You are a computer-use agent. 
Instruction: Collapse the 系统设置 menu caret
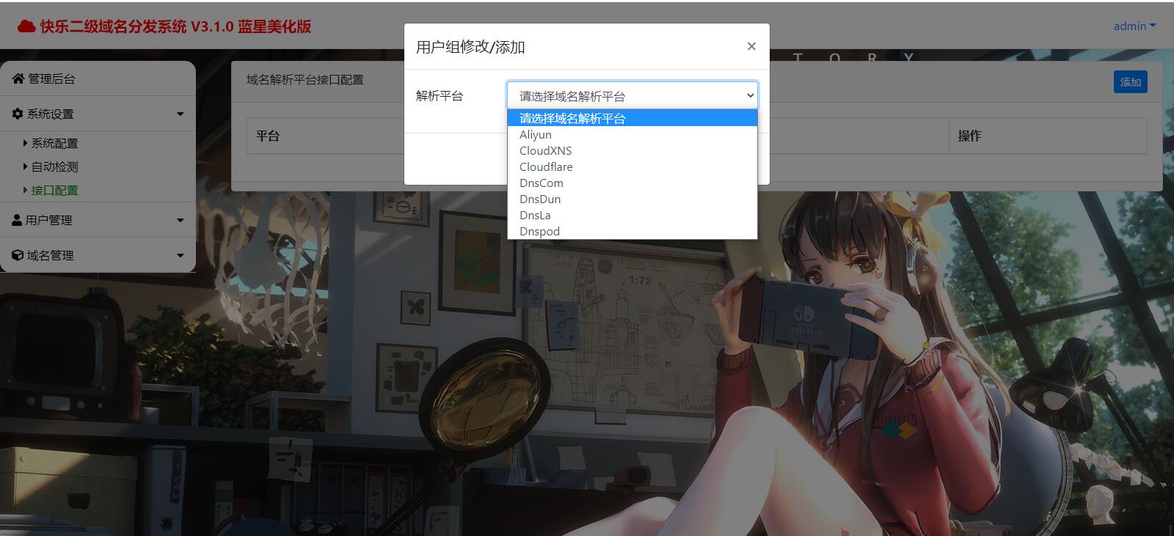click(x=180, y=114)
